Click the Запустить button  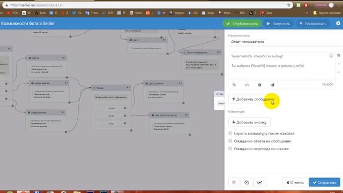[278, 24]
